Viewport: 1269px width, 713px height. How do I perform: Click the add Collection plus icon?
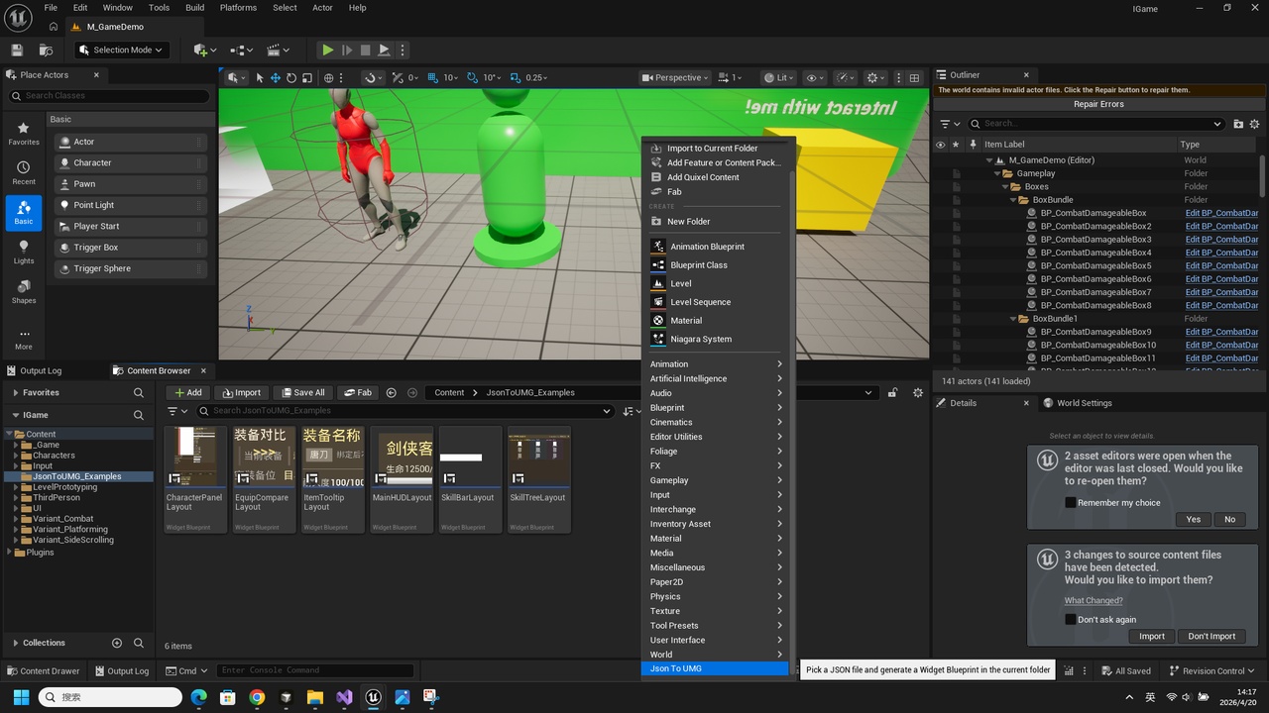click(x=117, y=643)
